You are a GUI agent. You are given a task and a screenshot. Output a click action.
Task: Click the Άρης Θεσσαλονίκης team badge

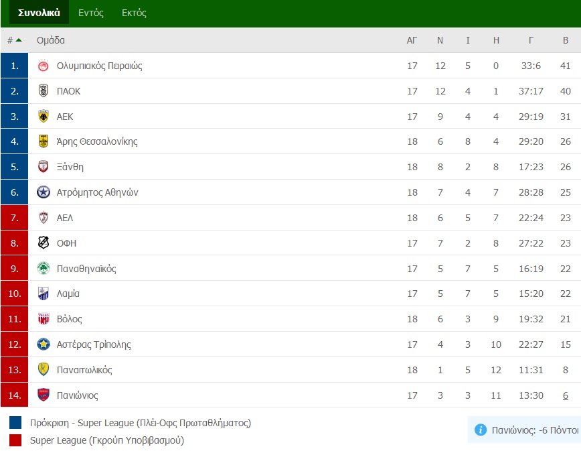[44, 141]
